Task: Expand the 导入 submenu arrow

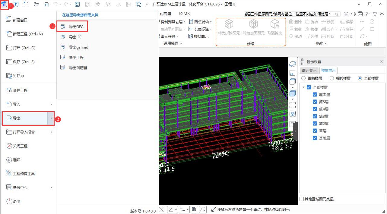Action: 51,104
